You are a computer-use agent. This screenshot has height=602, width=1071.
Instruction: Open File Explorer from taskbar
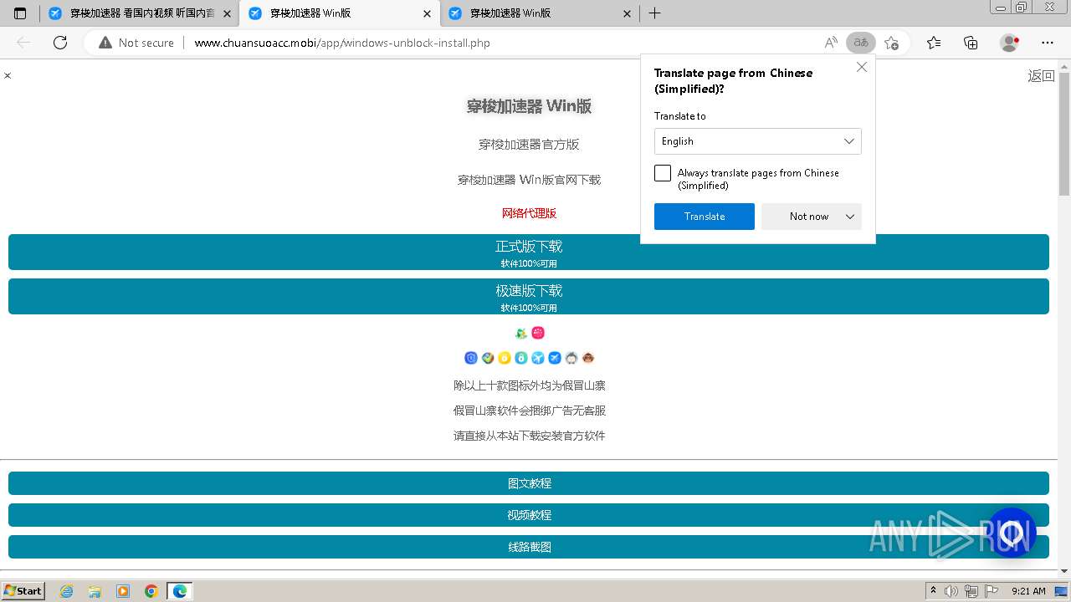[x=95, y=591]
